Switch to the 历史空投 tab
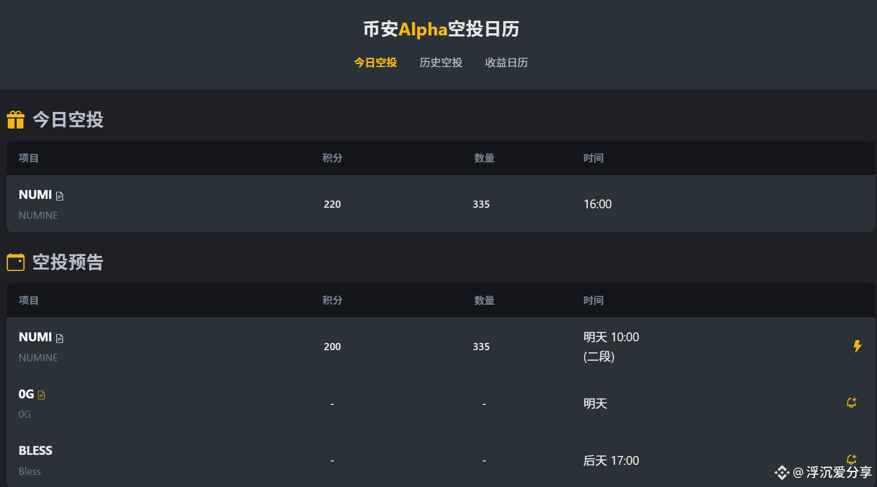 tap(441, 63)
